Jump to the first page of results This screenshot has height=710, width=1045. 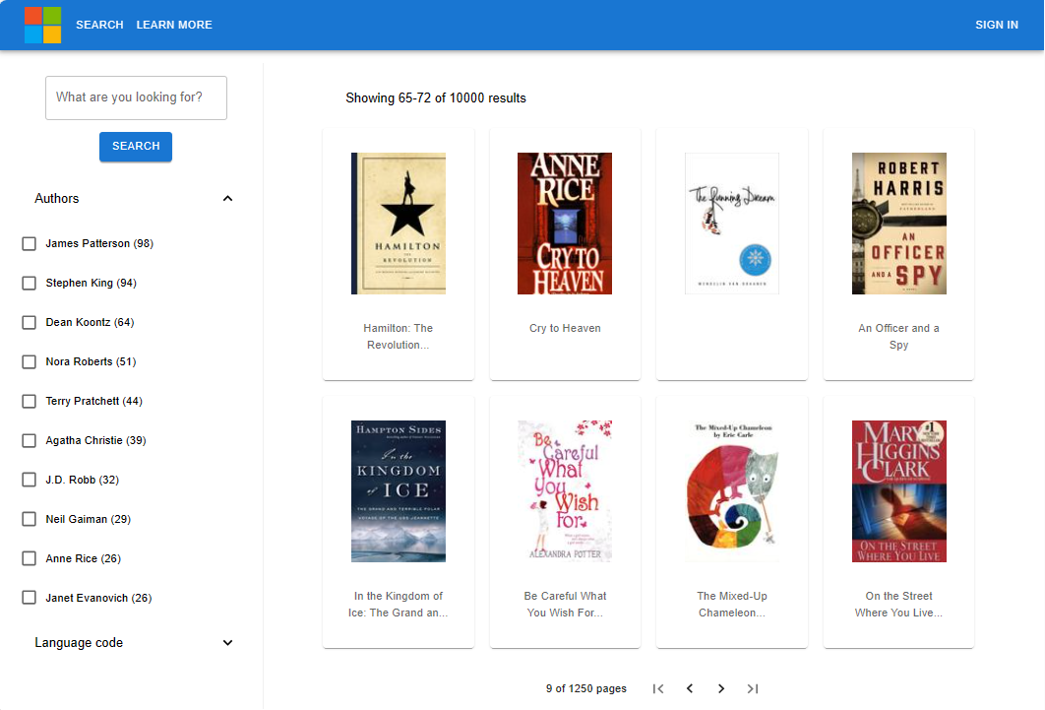[x=658, y=688]
